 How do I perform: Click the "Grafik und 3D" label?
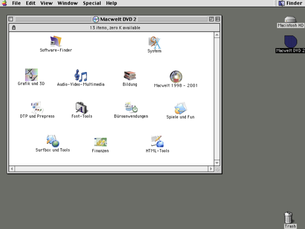(x=31, y=83)
